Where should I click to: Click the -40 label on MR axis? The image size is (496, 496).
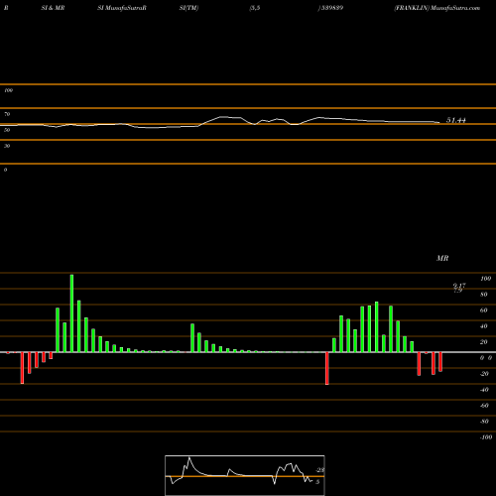pyautogui.click(x=484, y=390)
